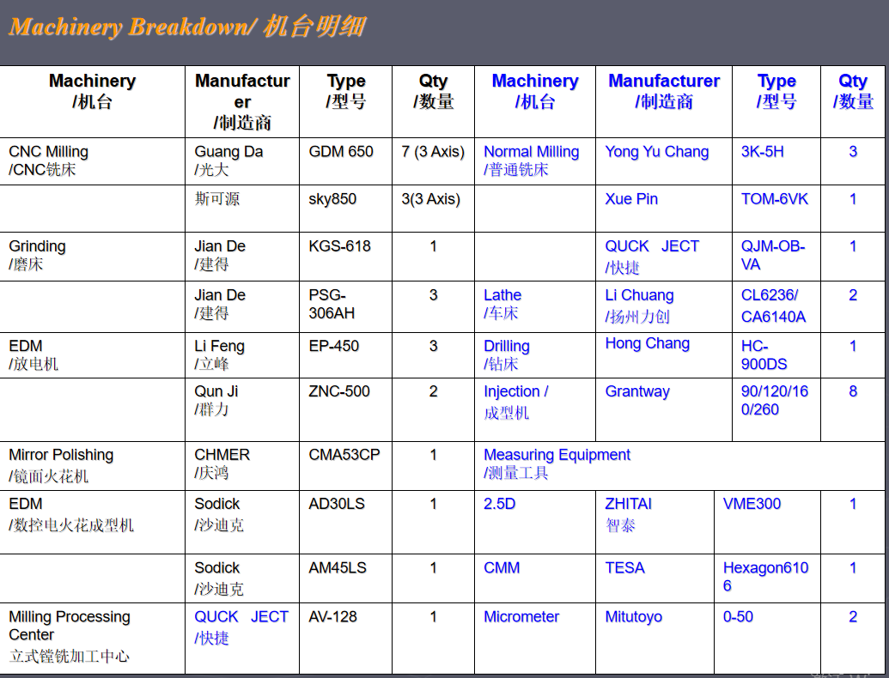Click the quantity '8' in Injection row
The height and width of the screenshot is (678, 889).
(853, 409)
